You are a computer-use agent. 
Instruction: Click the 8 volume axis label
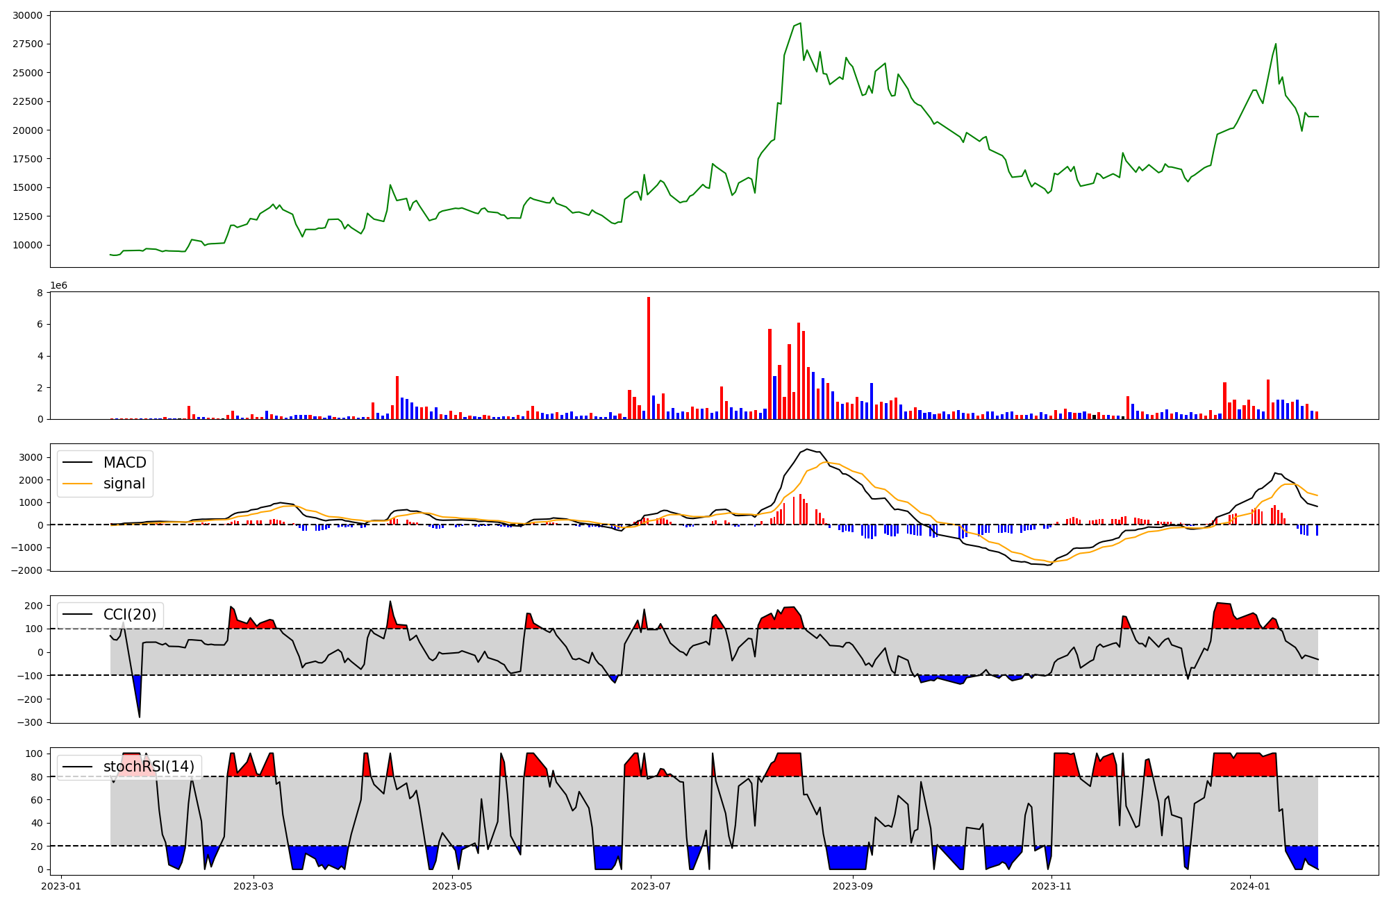(x=40, y=293)
